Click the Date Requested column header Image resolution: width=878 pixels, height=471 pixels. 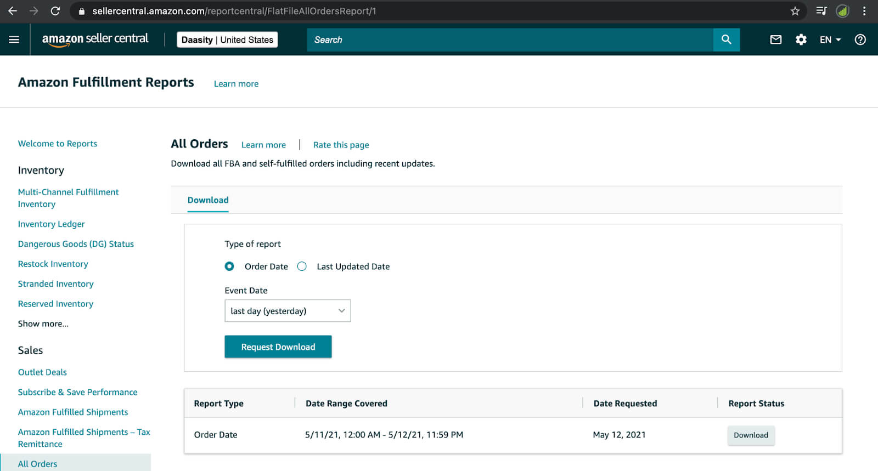[625, 404]
